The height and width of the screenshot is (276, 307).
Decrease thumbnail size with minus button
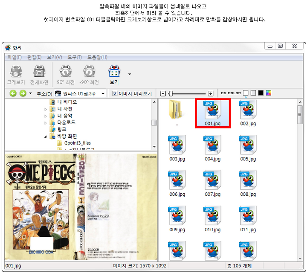(x=163, y=93)
